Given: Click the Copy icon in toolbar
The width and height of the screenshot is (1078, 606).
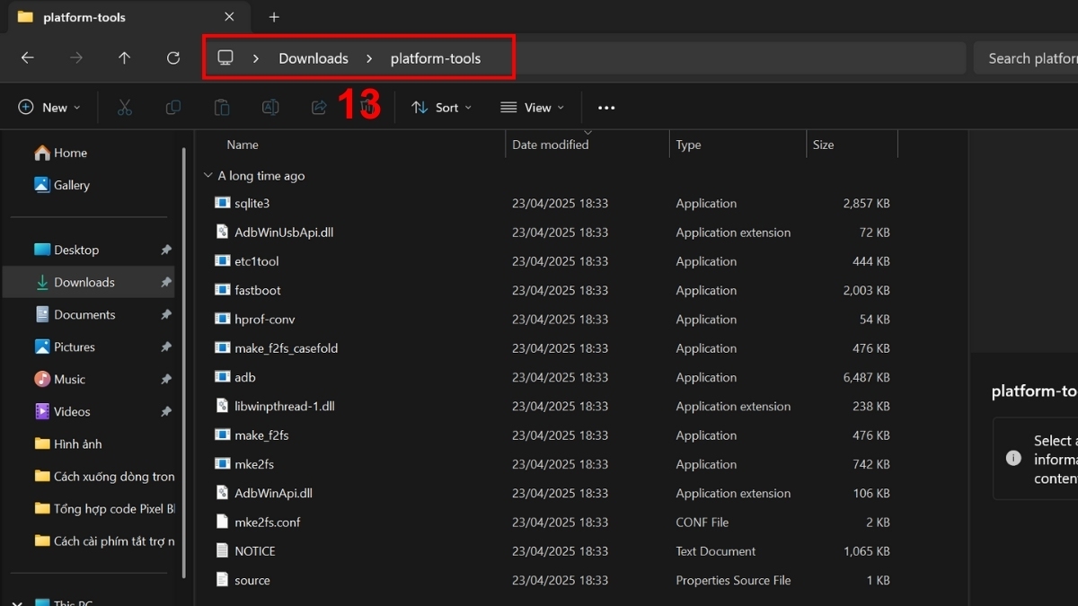Looking at the screenshot, I should pyautogui.click(x=173, y=108).
